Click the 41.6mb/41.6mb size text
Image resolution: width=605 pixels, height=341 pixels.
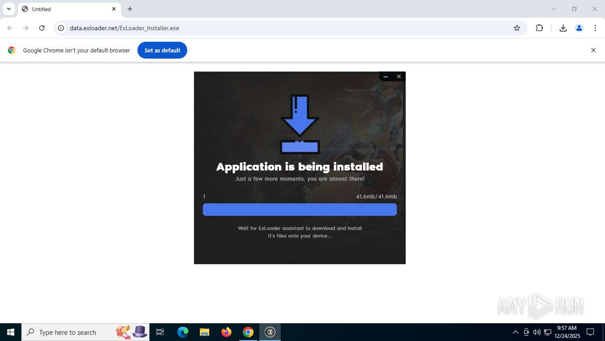point(376,196)
